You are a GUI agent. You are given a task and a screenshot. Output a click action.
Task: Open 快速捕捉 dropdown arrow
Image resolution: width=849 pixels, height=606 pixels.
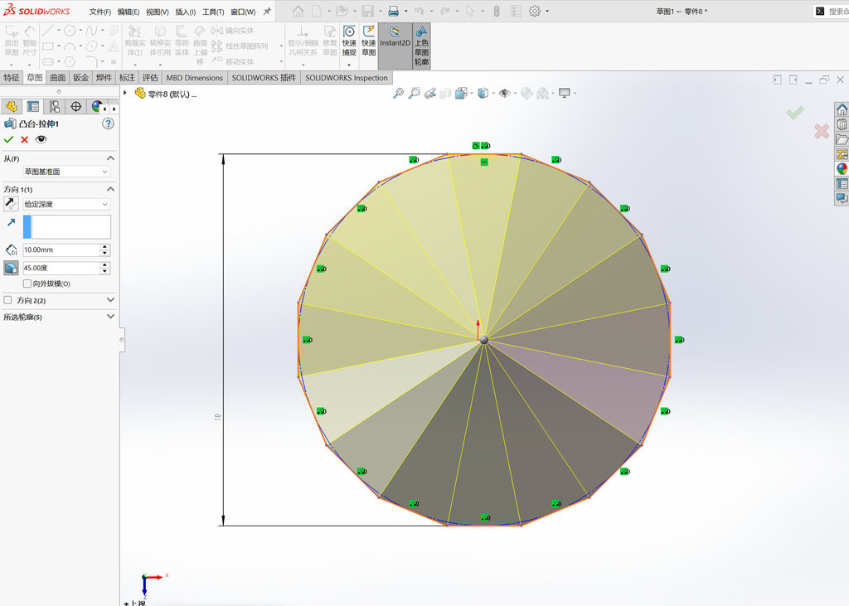pos(349,65)
